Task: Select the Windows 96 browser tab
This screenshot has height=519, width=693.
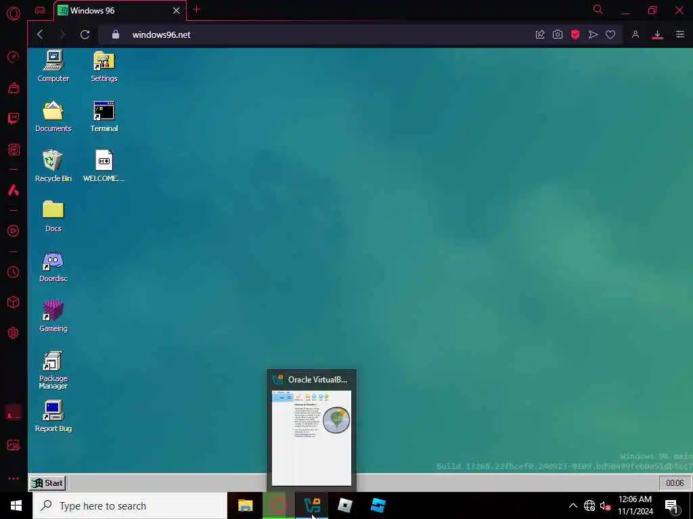Action: coord(119,11)
